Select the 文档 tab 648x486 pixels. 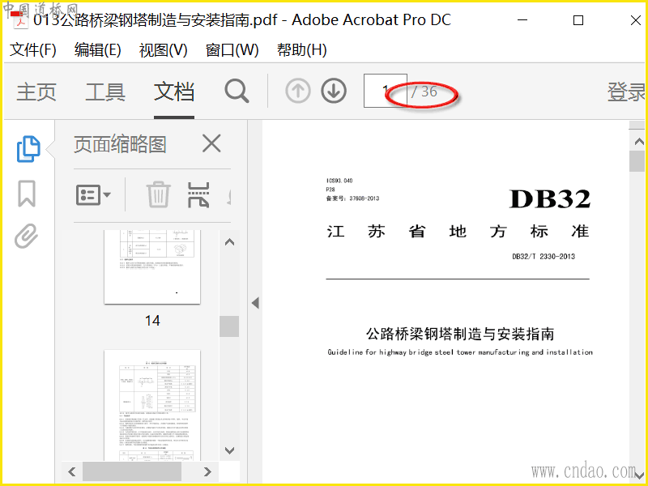click(x=174, y=92)
